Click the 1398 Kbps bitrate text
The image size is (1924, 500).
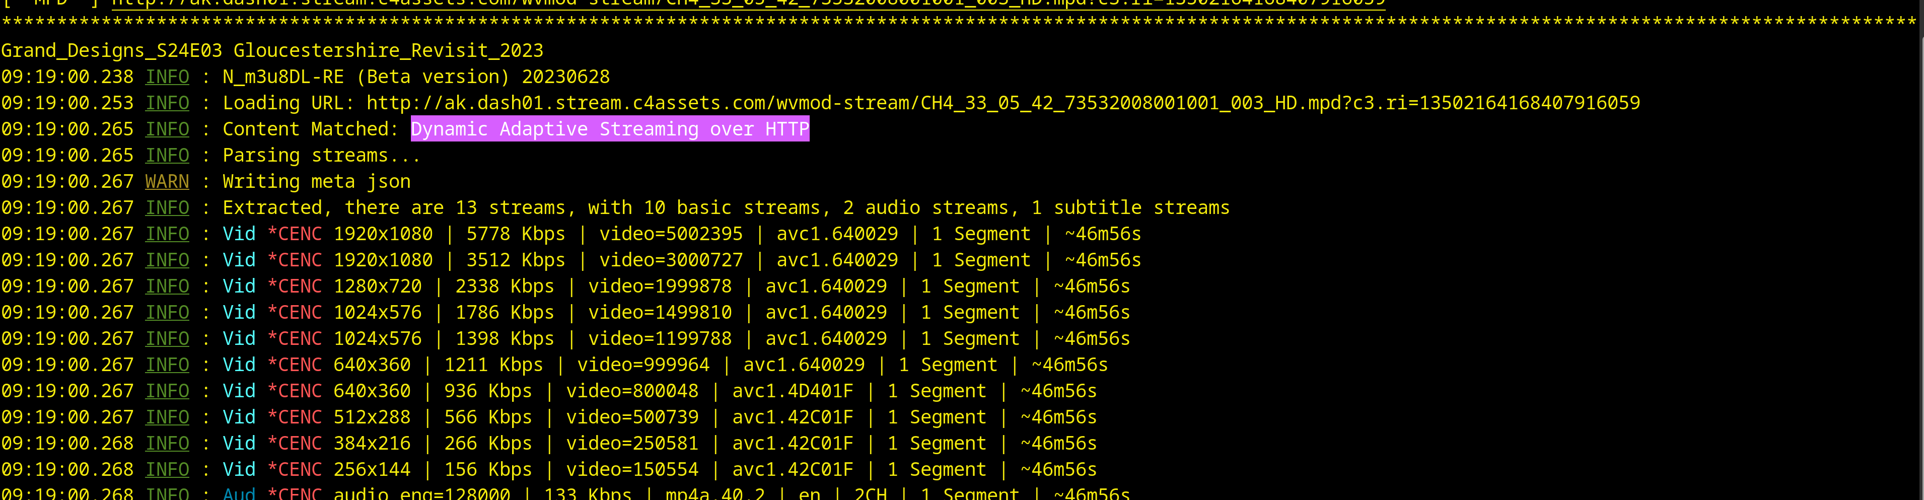click(x=504, y=338)
